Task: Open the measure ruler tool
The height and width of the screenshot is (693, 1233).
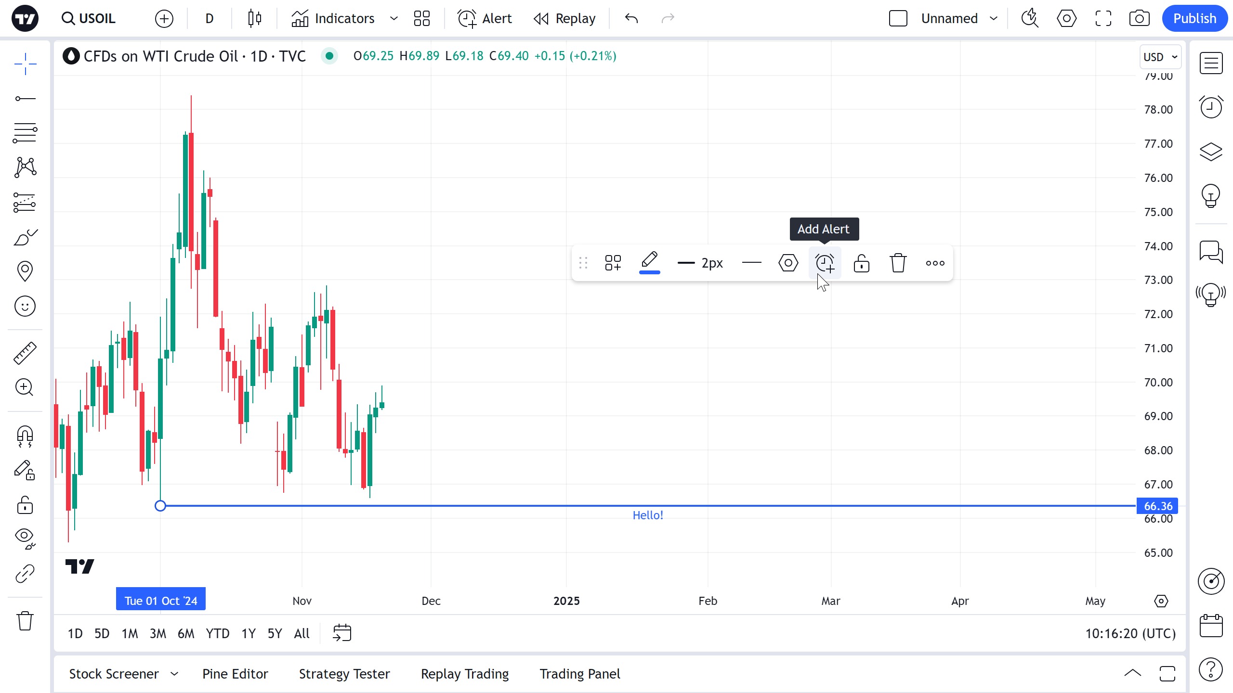Action: point(25,353)
